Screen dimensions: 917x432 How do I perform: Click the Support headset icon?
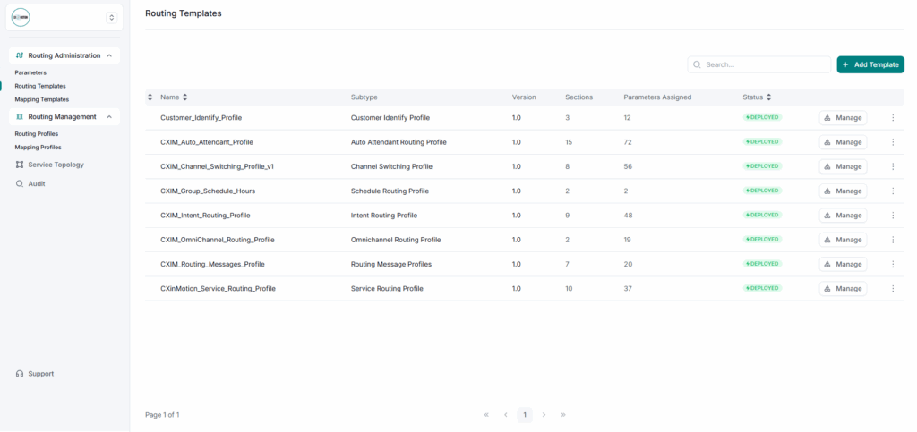point(20,374)
